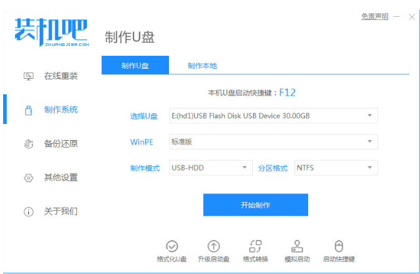Open the 格式转换 tool icon

tap(255, 246)
